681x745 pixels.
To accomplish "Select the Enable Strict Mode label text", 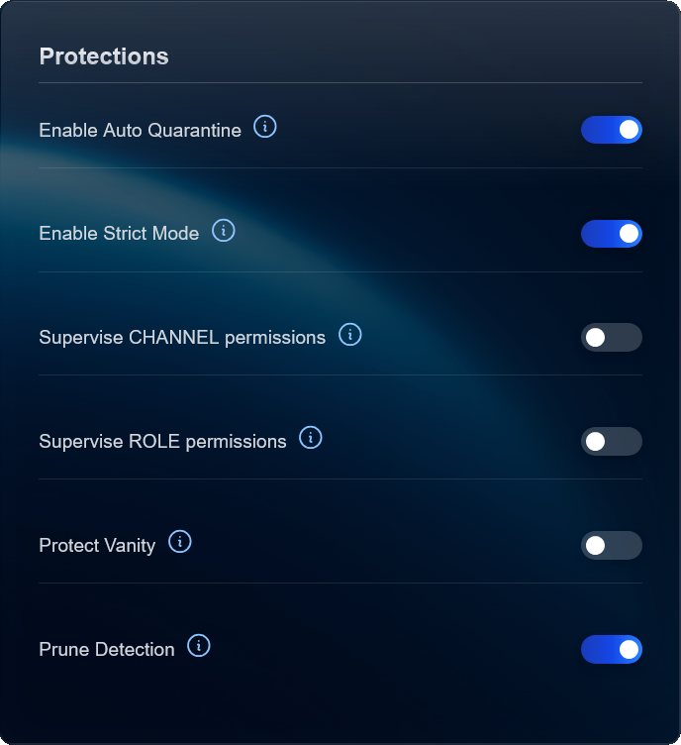I will (x=119, y=234).
